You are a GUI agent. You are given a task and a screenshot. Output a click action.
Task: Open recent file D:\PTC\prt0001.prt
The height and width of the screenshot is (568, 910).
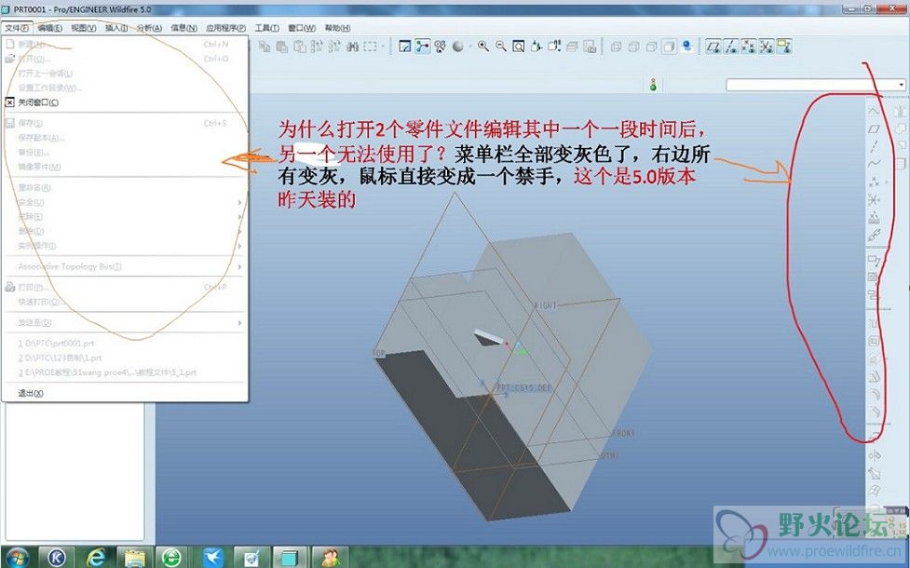click(125, 344)
